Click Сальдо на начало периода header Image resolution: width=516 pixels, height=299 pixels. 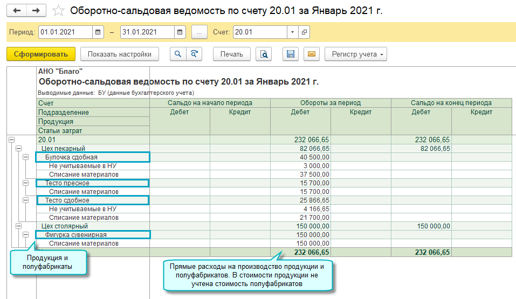pyautogui.click(x=210, y=102)
